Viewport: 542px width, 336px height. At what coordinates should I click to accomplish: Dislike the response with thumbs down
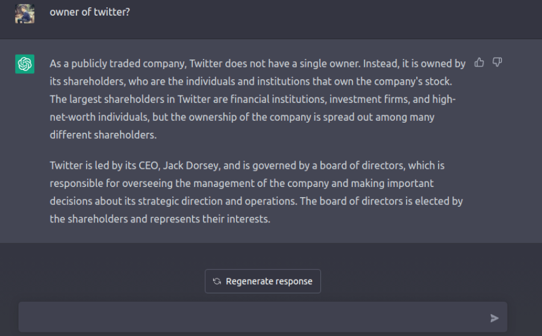pyautogui.click(x=497, y=63)
